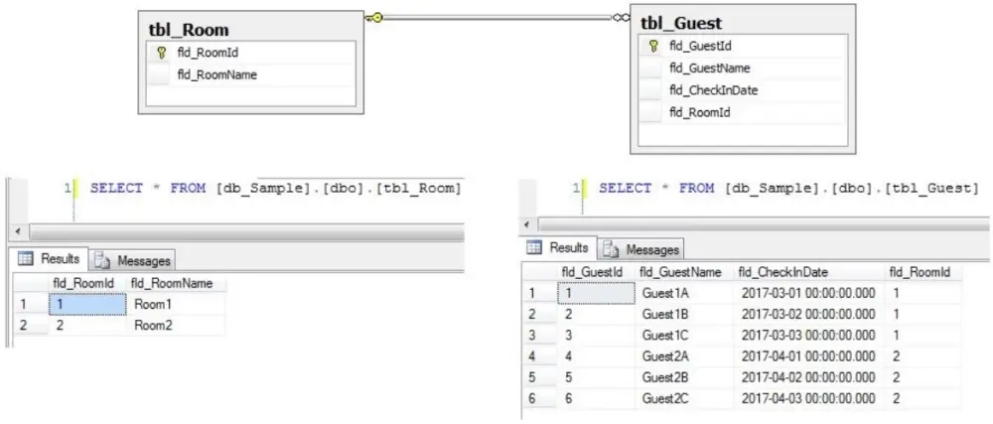Select row header 6 in Guest results
This screenshot has width=993, height=424.
pos(539,399)
